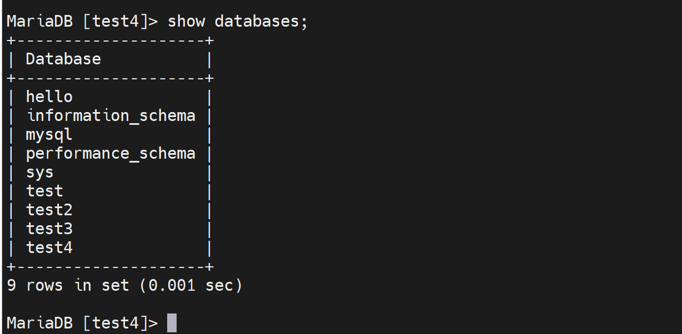Click the "test4" entry in the table
Image resolution: width=682 pixels, height=334 pixels.
49,248
